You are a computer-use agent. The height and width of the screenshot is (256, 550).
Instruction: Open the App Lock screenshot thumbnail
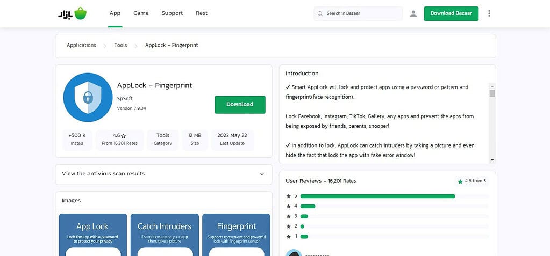pos(93,235)
